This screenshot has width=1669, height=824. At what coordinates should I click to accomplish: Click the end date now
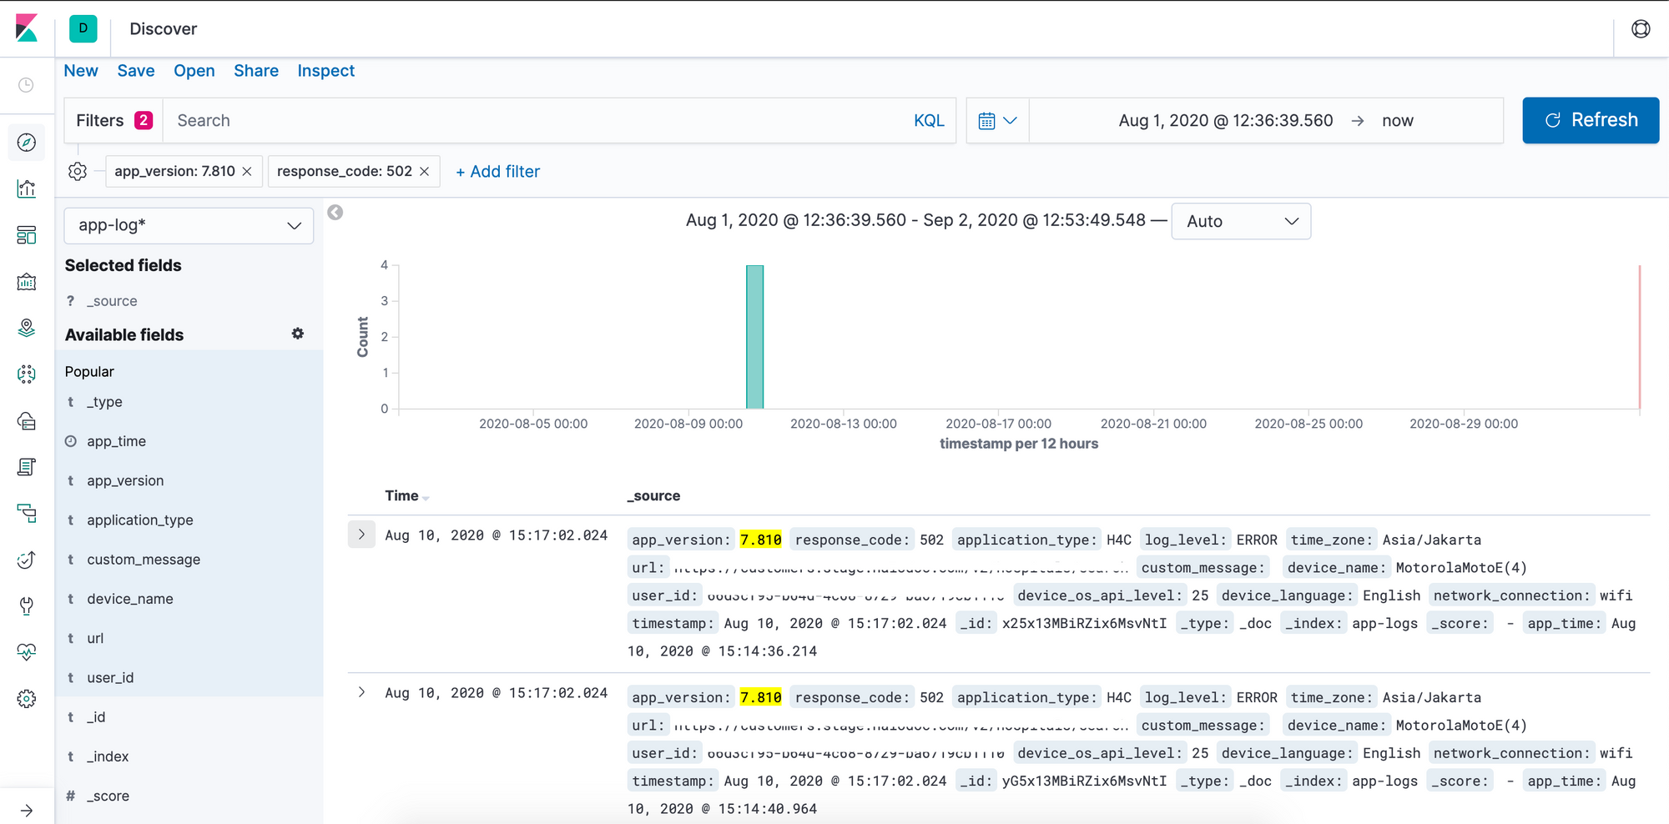tap(1398, 121)
